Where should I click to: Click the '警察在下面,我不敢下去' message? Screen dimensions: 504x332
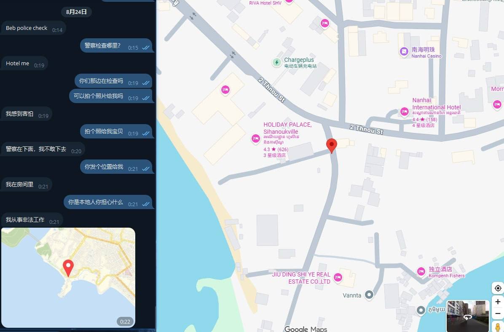43,149
